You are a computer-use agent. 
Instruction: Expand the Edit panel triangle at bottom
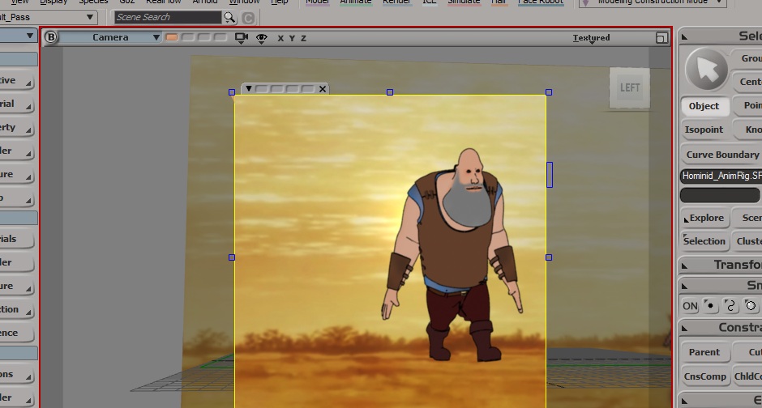tap(685, 402)
